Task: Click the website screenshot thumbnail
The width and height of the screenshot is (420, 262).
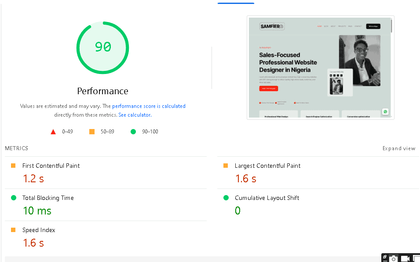Action: [x=320, y=67]
